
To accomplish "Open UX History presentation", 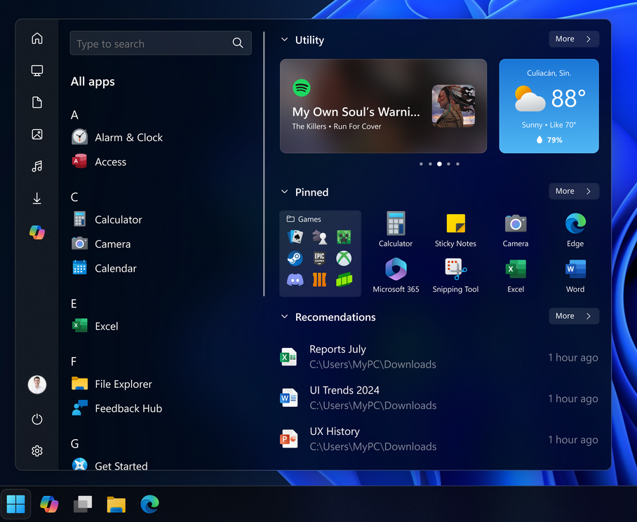I will [x=439, y=439].
